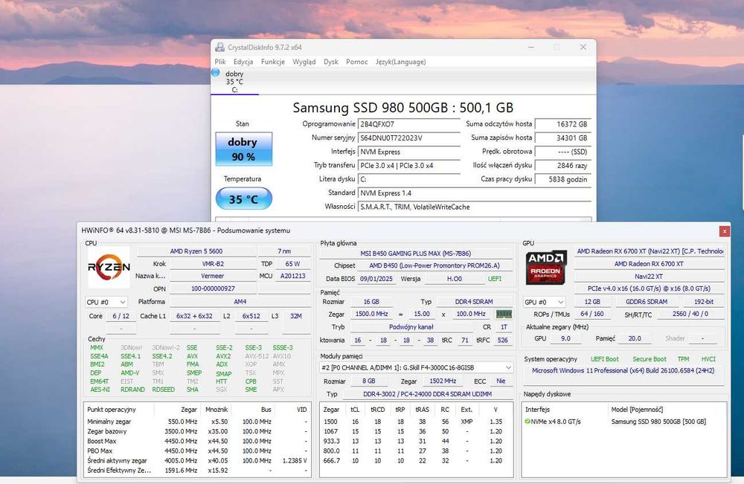The height and width of the screenshot is (484, 744).
Task: Click the XMP row in memory timings table
Action: [416, 422]
